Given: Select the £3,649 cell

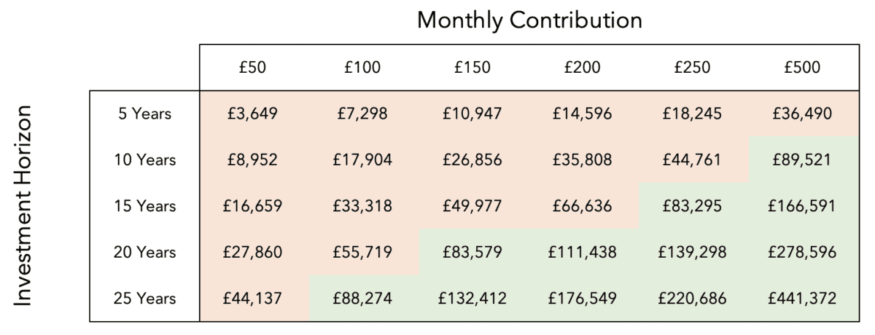Looking at the screenshot, I should (253, 114).
